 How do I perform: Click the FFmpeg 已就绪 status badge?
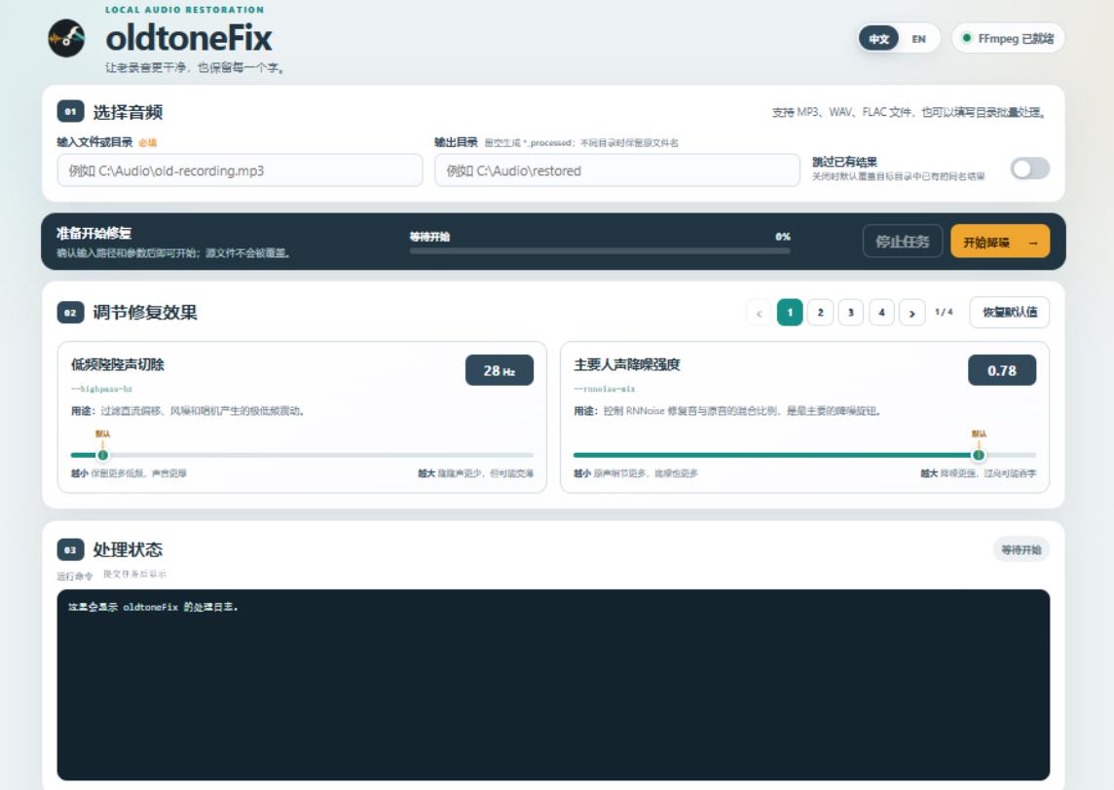pos(1008,38)
